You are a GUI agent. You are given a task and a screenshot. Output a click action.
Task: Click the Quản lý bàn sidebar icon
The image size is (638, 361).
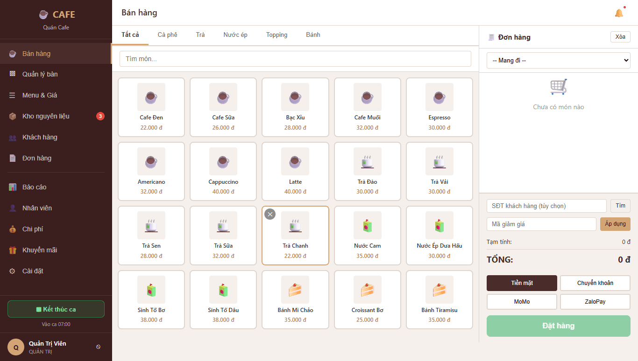[x=13, y=74]
